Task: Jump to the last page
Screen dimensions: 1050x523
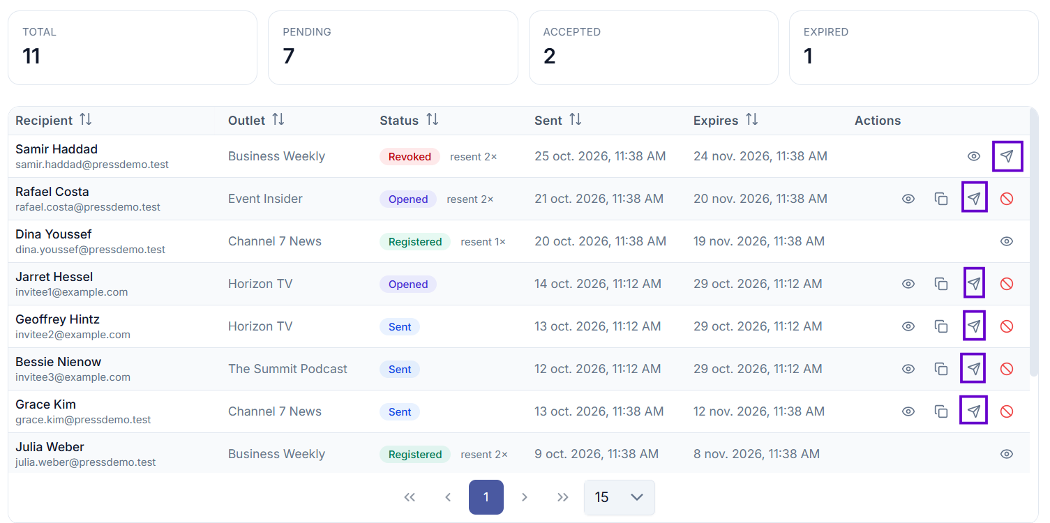Action: [563, 497]
